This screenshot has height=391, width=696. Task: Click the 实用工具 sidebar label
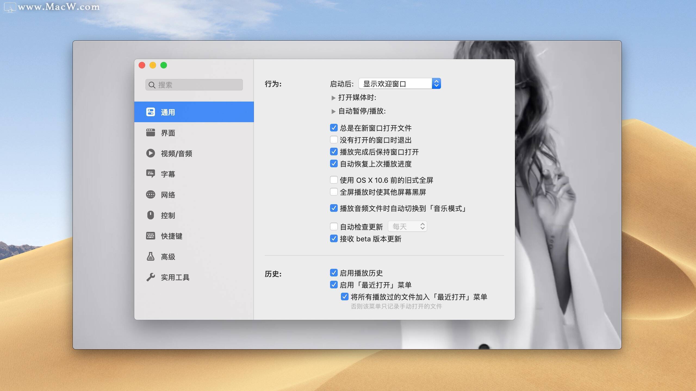pyautogui.click(x=175, y=277)
